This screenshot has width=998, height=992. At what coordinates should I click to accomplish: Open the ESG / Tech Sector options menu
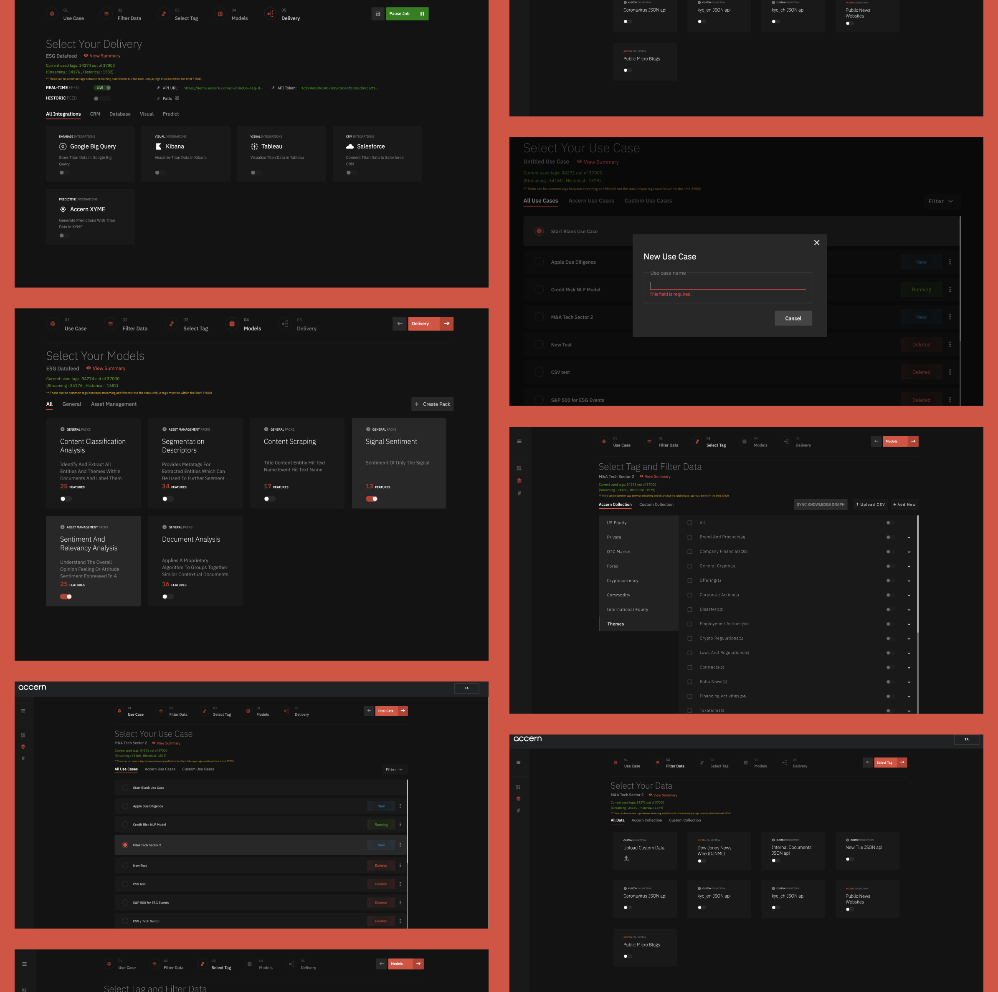[x=400, y=921]
